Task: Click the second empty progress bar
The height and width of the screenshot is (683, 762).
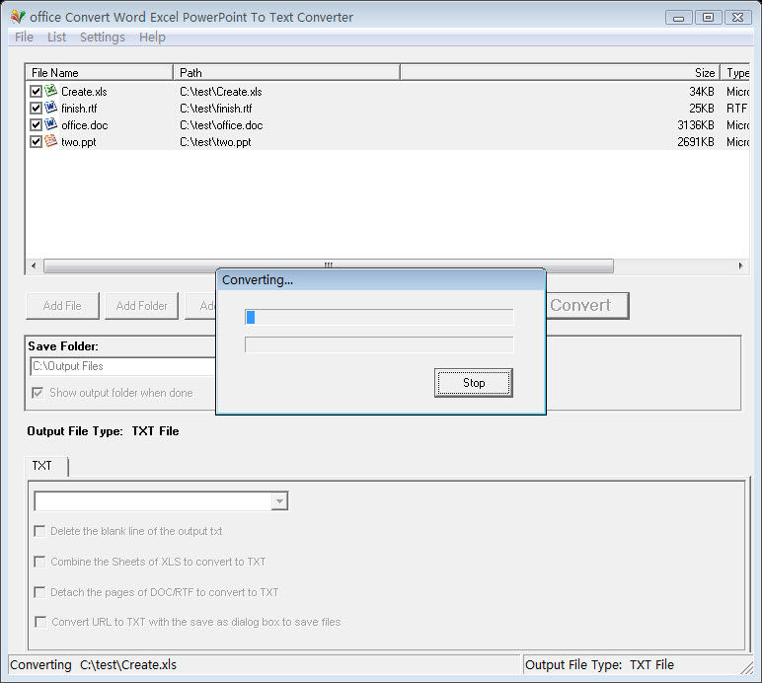Action: click(x=379, y=344)
